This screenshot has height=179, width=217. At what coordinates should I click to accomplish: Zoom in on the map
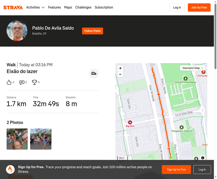[120, 68]
